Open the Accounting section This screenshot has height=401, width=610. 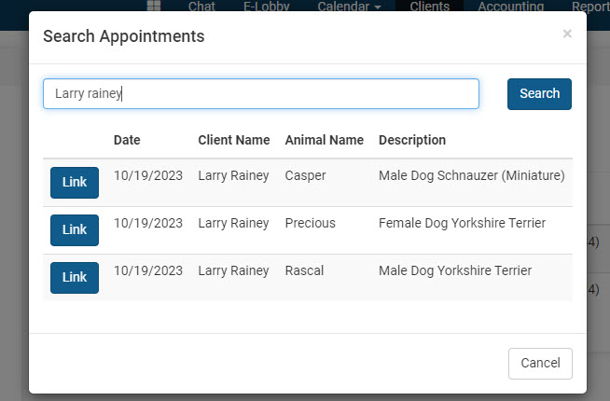[x=510, y=6]
